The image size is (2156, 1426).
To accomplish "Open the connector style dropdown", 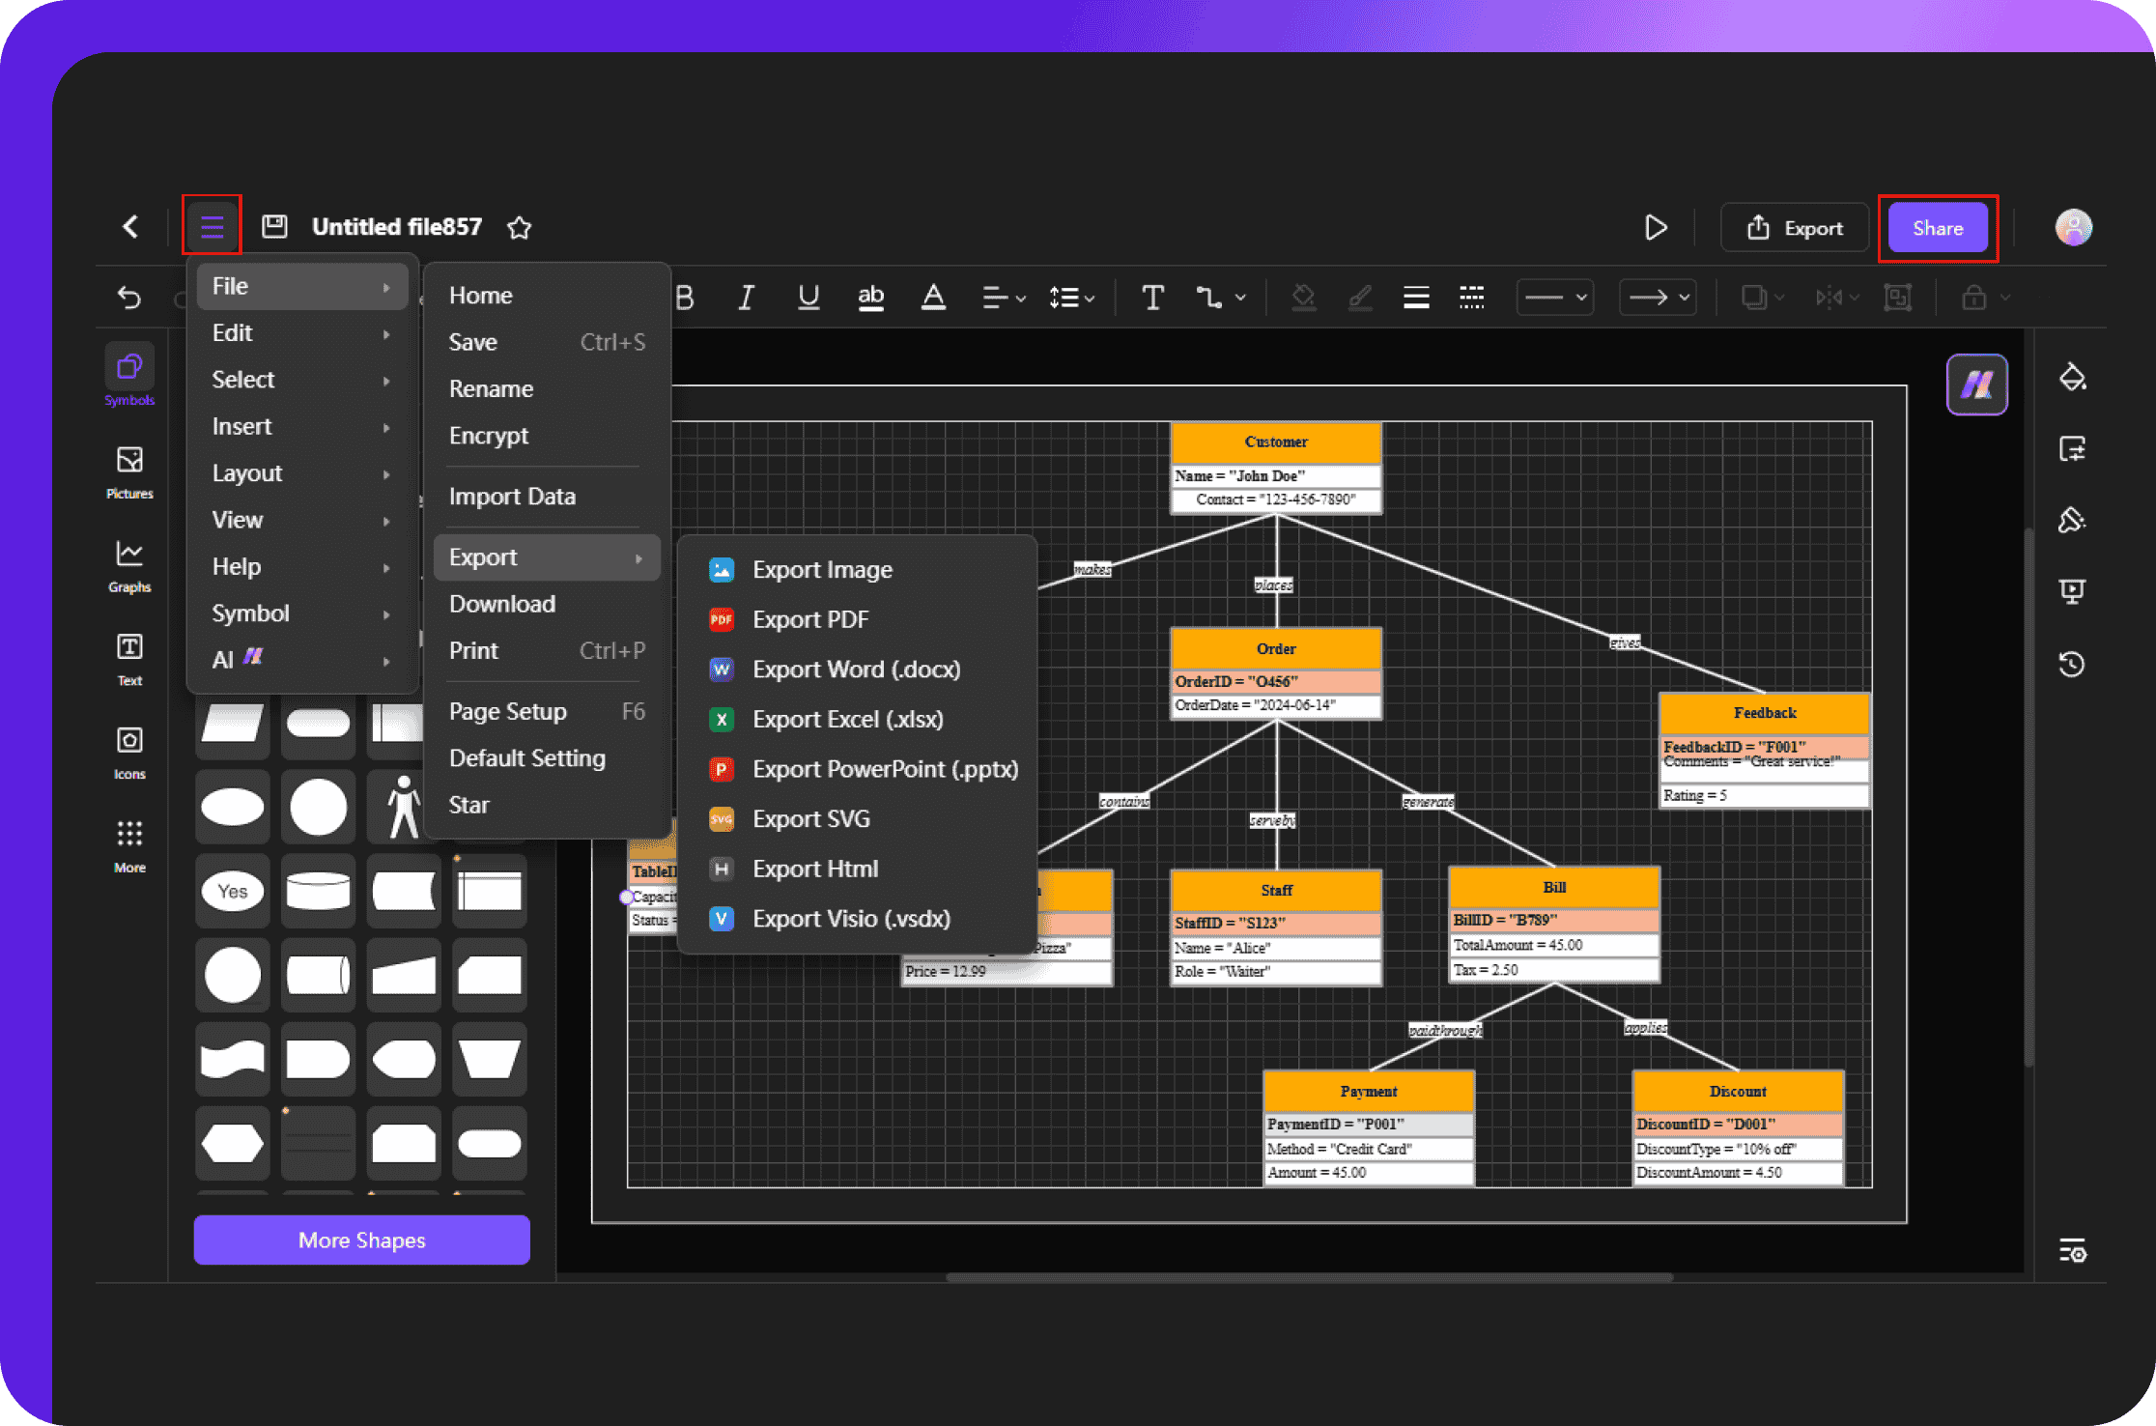I will click(x=1221, y=298).
